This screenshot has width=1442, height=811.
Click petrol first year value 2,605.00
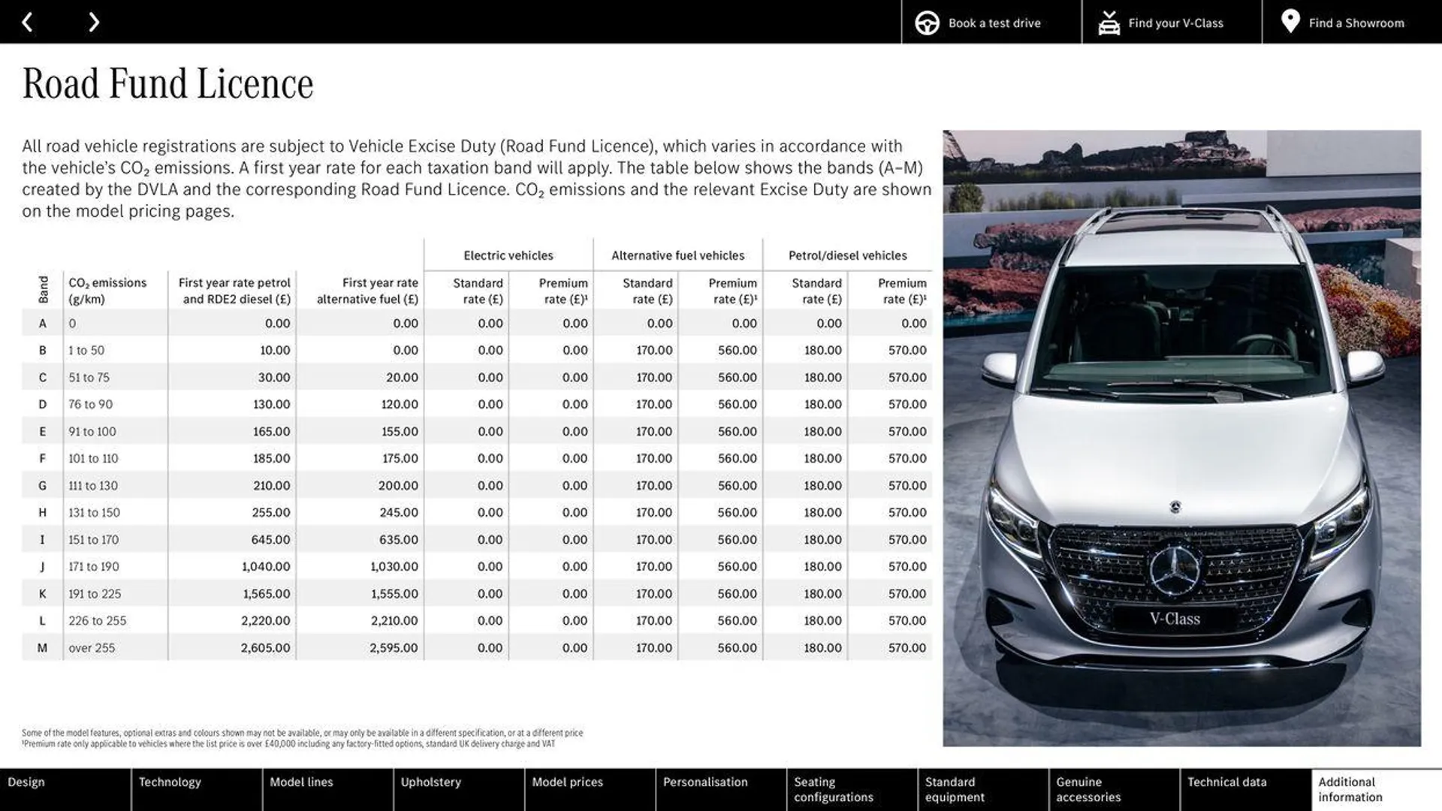pos(265,647)
